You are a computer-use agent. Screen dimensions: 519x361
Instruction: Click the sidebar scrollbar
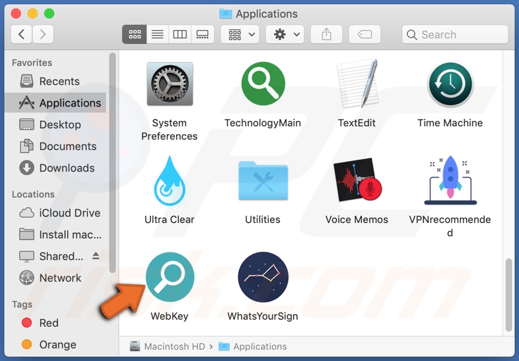pos(112,162)
